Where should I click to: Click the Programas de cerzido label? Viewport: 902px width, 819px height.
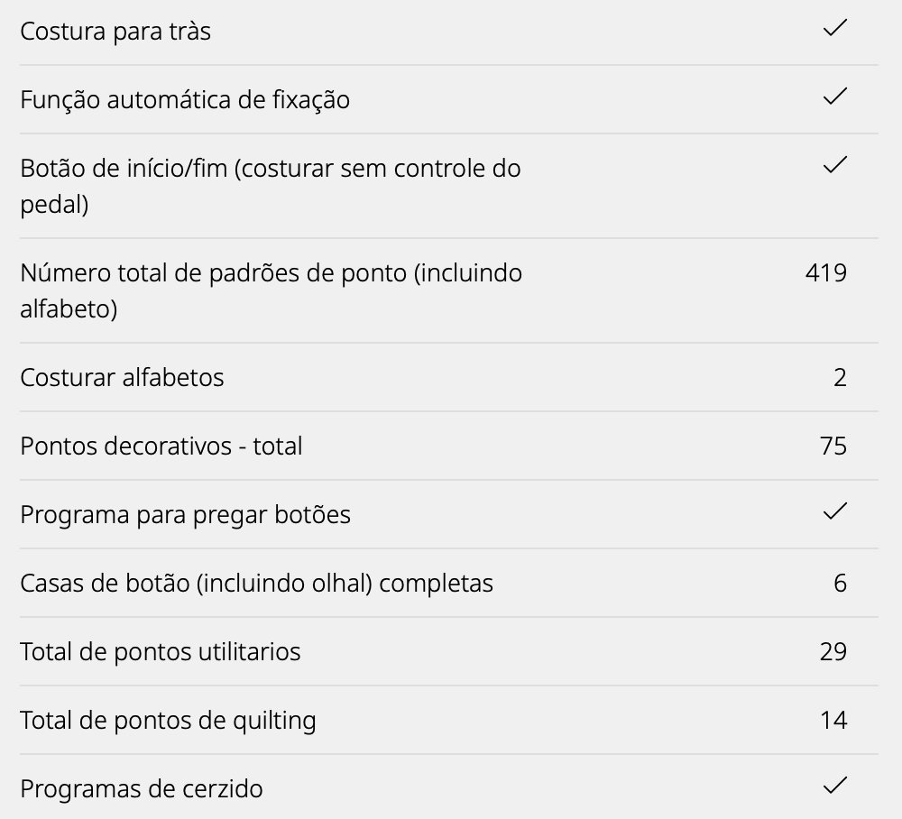pyautogui.click(x=142, y=788)
